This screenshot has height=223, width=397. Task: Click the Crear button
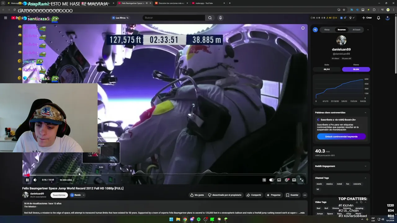367,18
